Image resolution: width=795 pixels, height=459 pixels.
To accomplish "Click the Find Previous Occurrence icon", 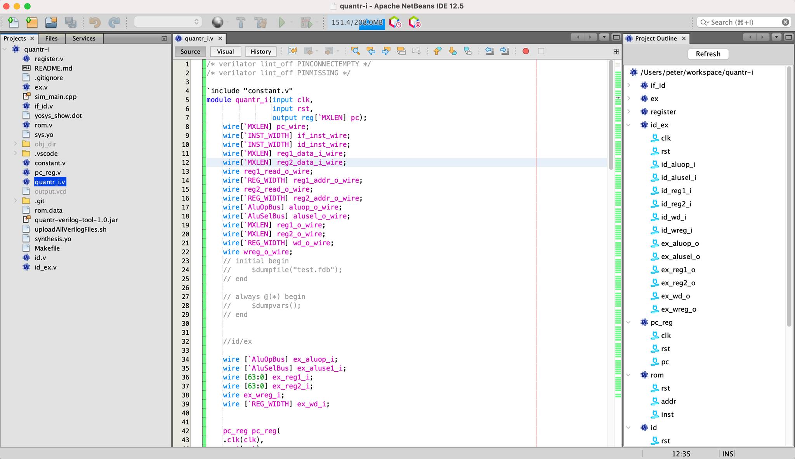I will pos(371,51).
